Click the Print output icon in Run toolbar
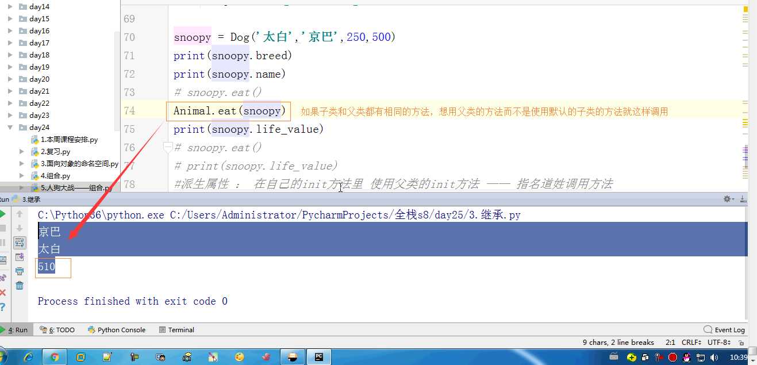Image resolution: width=757 pixels, height=365 pixels. [x=20, y=271]
